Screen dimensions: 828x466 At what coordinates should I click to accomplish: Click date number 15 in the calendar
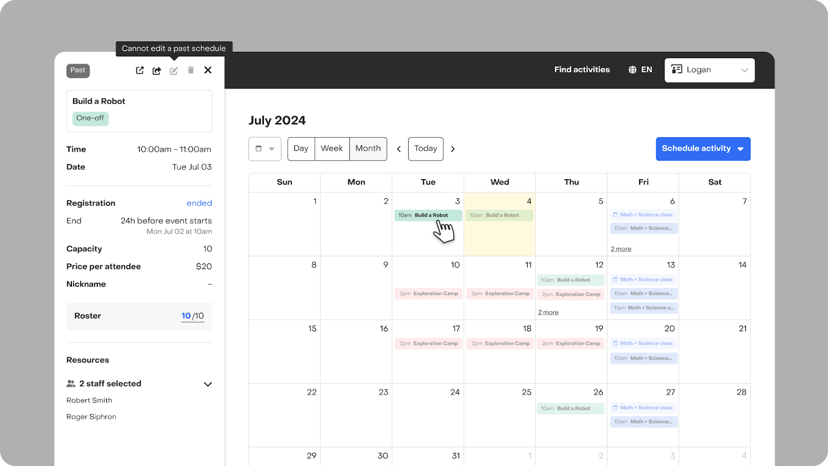click(x=313, y=329)
